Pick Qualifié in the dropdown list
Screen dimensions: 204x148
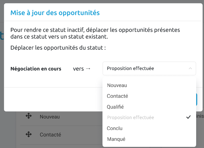point(149,107)
